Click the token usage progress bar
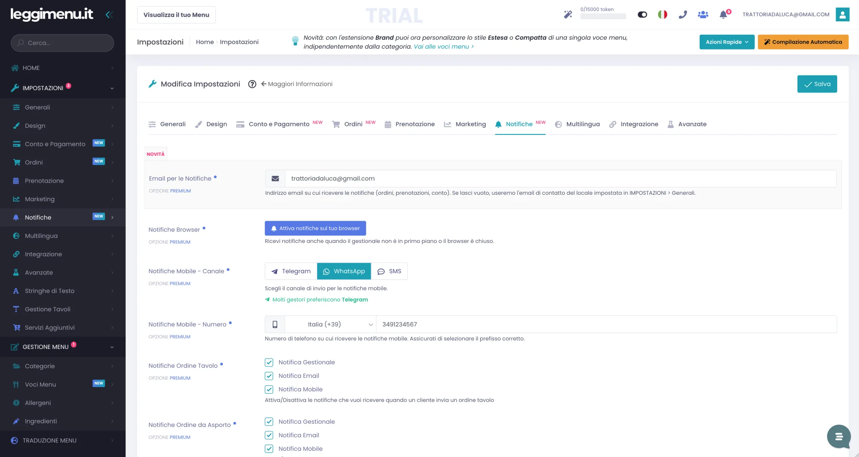 (x=603, y=17)
